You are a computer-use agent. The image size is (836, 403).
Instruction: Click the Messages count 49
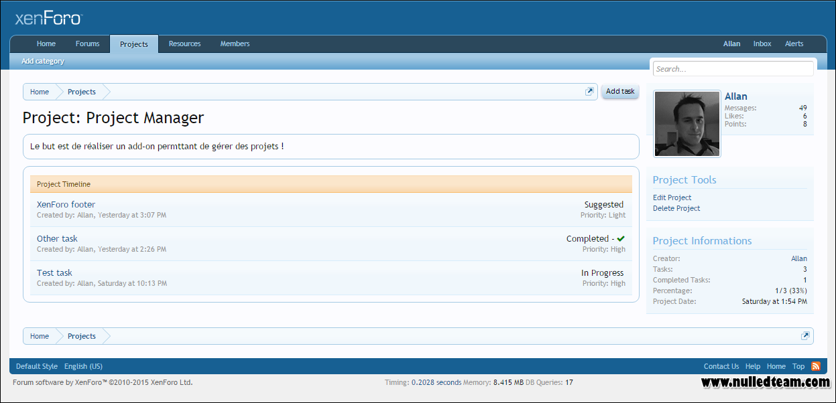point(803,108)
